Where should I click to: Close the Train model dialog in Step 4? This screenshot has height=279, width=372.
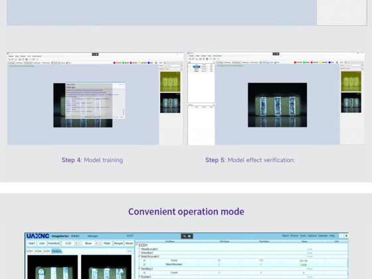pos(123,84)
